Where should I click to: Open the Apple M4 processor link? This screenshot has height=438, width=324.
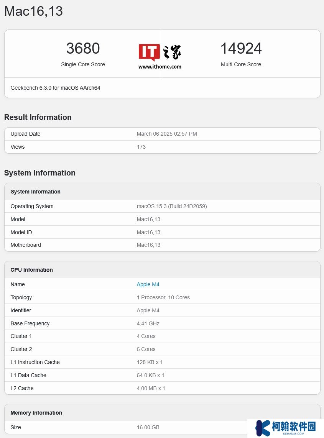148,284
